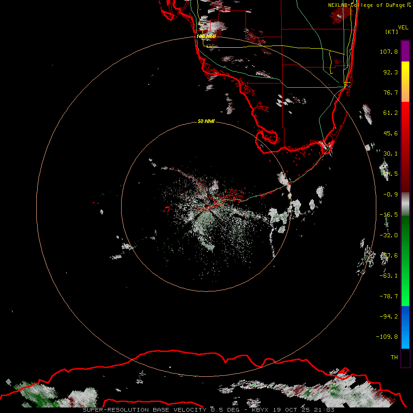The image size is (413, 413).
Task: Click the 19 OCT 25 21:03 timestamp
Action: tap(304, 410)
